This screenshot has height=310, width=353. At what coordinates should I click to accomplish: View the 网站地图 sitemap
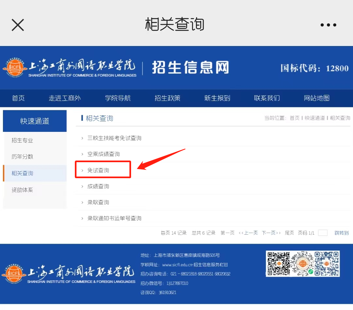316,98
